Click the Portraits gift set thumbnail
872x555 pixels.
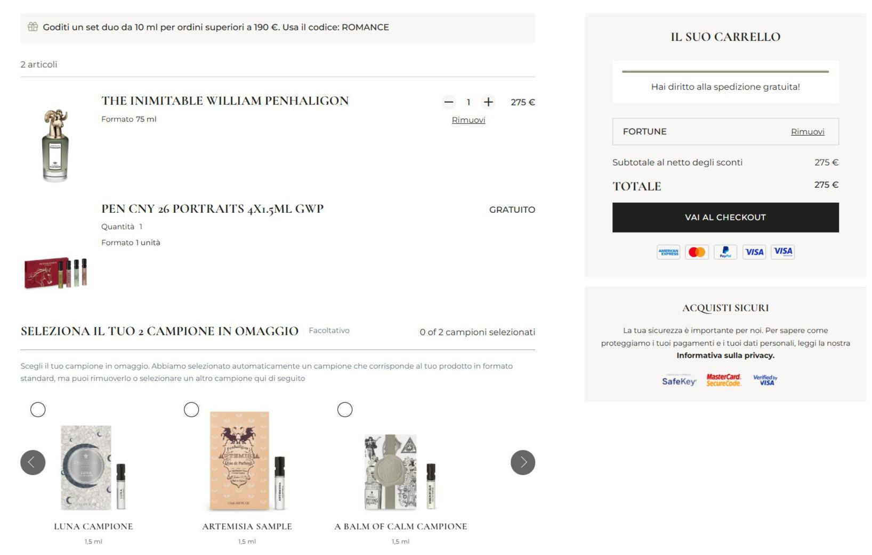pos(55,272)
